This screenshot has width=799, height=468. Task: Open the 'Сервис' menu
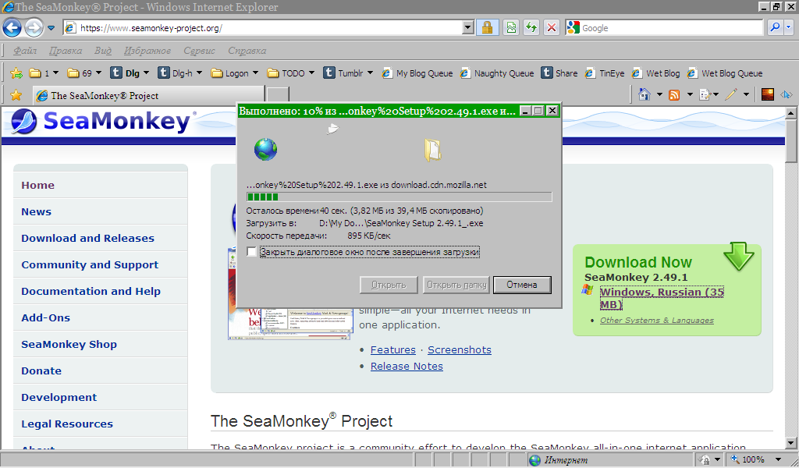199,51
